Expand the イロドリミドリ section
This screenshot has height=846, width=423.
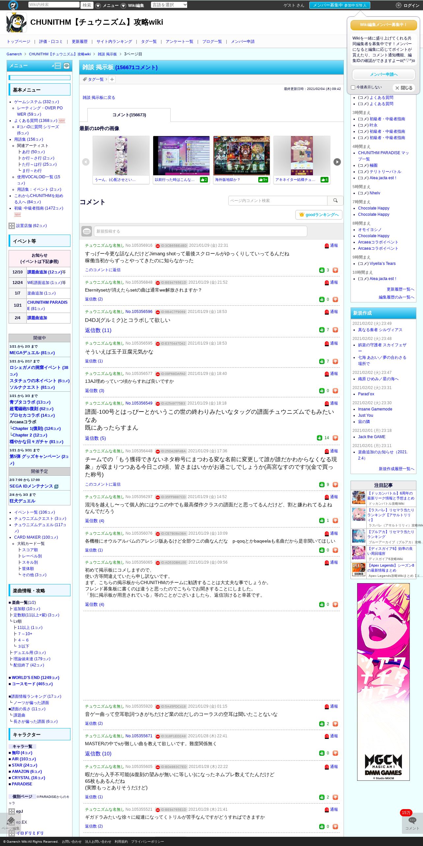click(x=12, y=833)
